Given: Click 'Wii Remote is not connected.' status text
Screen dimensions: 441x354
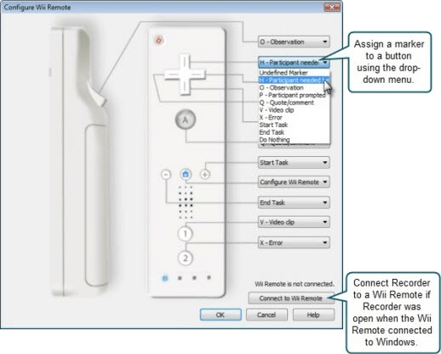Looking at the screenshot, I should [x=295, y=284].
